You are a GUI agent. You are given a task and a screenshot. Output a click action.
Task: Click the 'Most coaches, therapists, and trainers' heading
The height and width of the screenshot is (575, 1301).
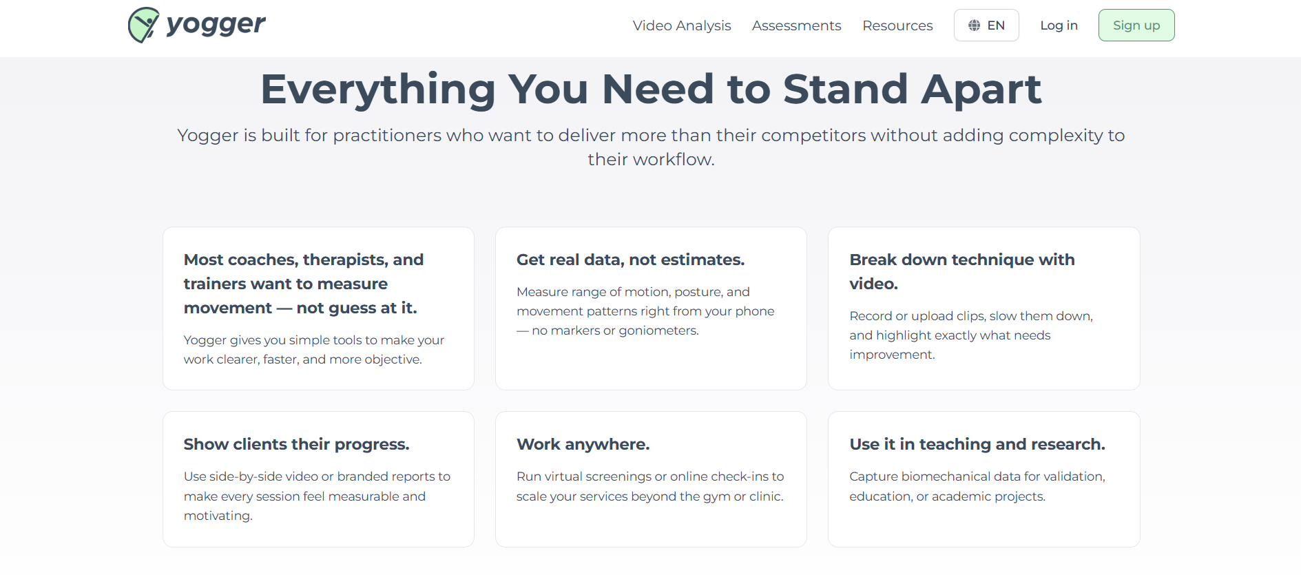coord(304,284)
